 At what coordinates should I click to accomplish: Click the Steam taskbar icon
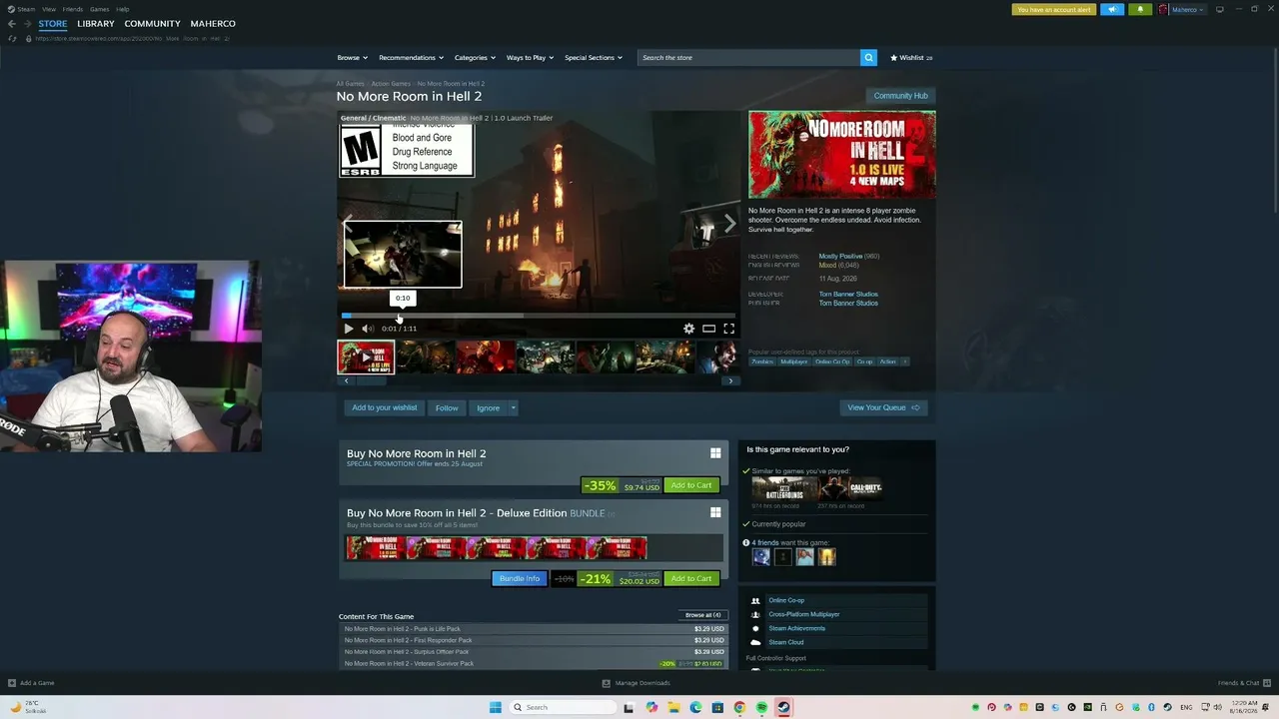click(783, 708)
